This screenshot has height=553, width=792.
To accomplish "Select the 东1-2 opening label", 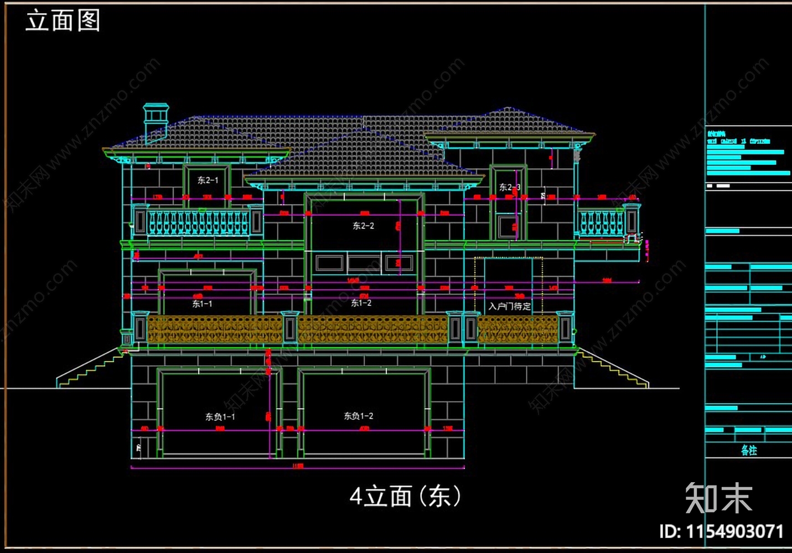I will [x=361, y=303].
